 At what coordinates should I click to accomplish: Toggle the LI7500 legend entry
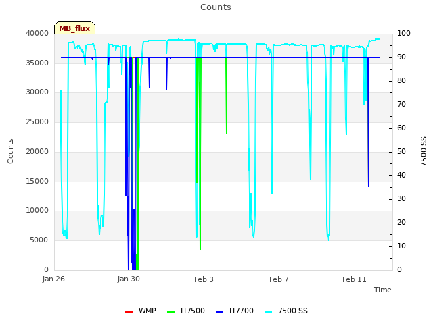coord(186,310)
